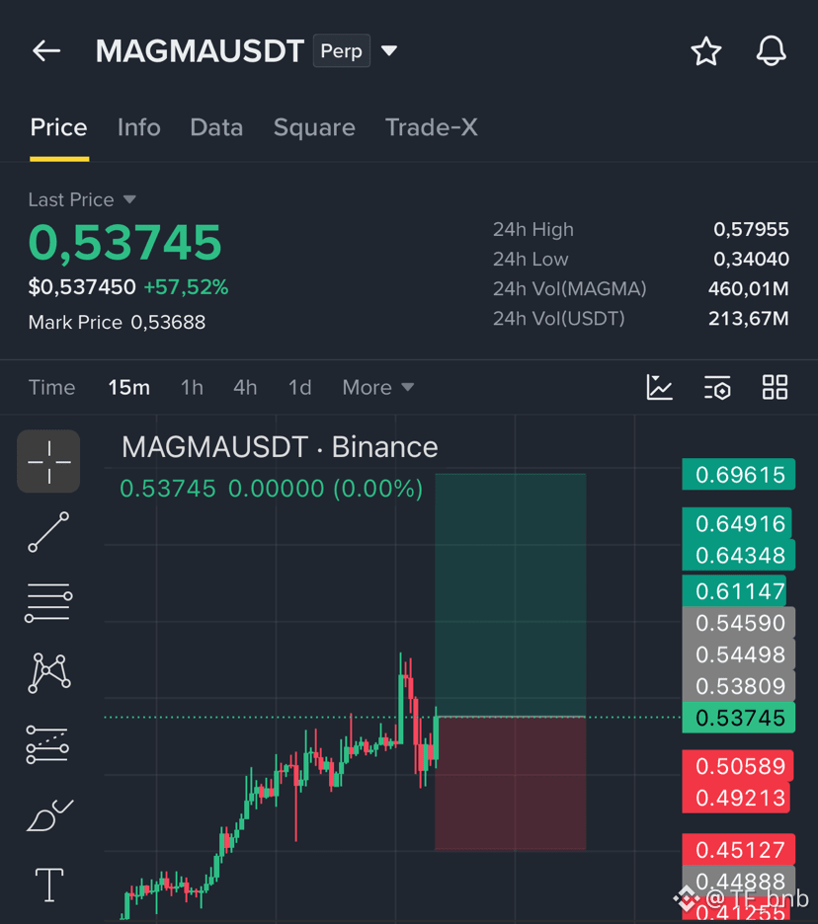Click the Perp badge

342,50
